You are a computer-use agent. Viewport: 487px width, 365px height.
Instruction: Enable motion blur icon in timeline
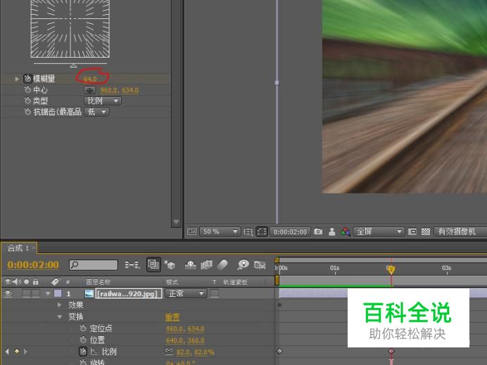[x=222, y=264]
